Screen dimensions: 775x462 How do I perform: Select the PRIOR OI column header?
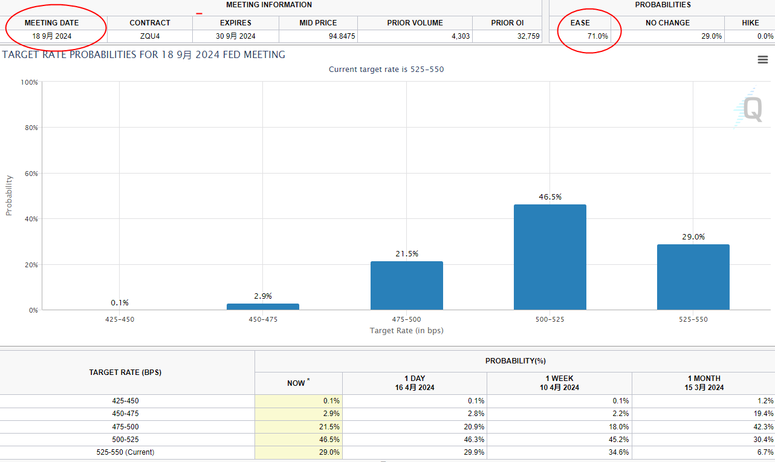[x=507, y=23]
